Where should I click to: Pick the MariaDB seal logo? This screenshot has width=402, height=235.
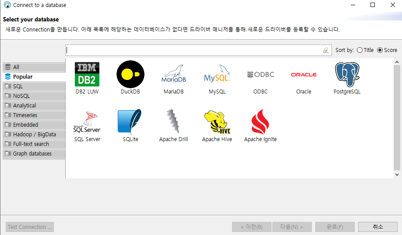(x=173, y=74)
